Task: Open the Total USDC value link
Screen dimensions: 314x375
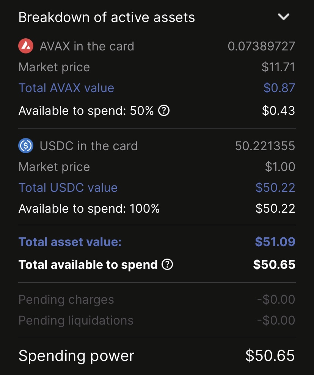Action: [x=68, y=188]
